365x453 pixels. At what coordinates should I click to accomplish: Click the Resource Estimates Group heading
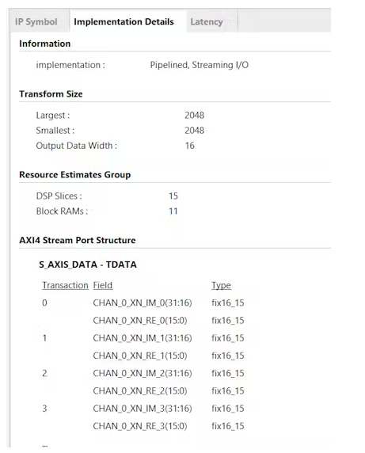[x=74, y=175]
